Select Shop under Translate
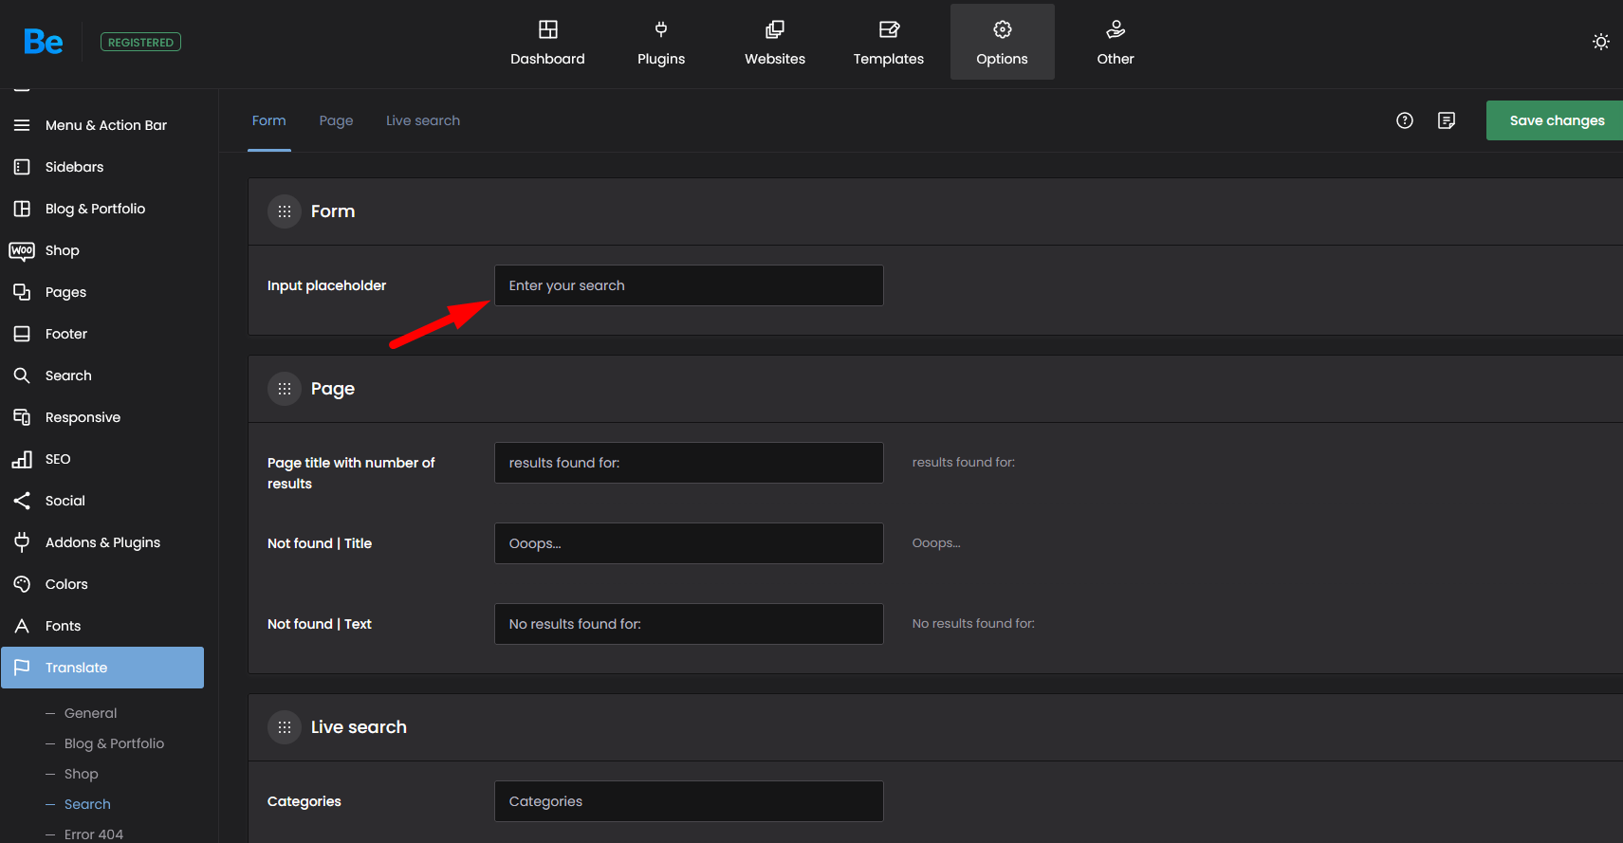The image size is (1623, 843). (82, 774)
